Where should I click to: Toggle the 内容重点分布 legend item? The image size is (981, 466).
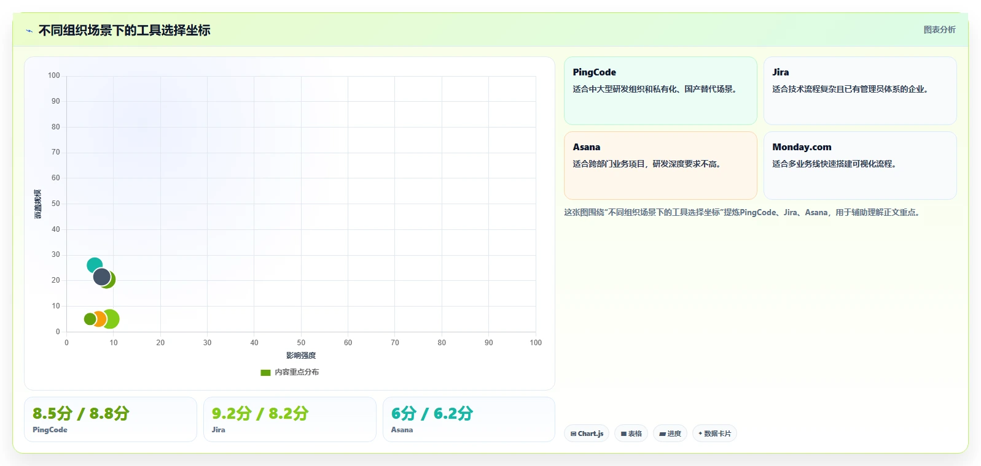point(290,372)
